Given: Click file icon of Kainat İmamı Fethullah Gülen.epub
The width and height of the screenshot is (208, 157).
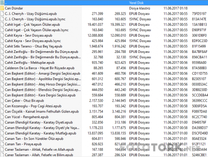Looking at the screenshot, I should (x=2, y=112).
